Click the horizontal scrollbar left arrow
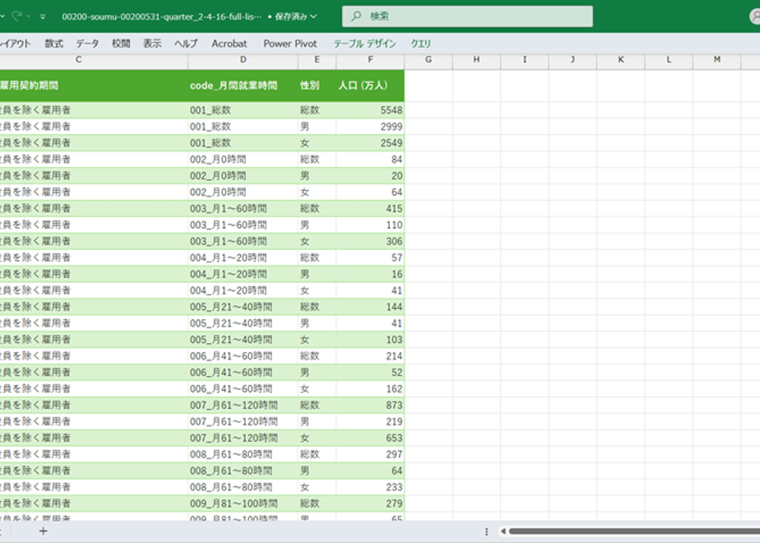Viewport: 760px width, 543px height. 503,531
